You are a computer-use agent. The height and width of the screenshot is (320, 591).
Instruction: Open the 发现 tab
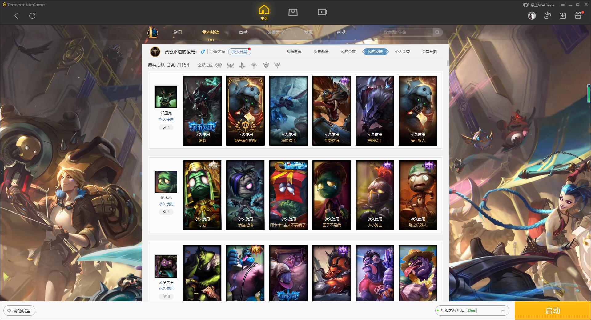pos(308,32)
